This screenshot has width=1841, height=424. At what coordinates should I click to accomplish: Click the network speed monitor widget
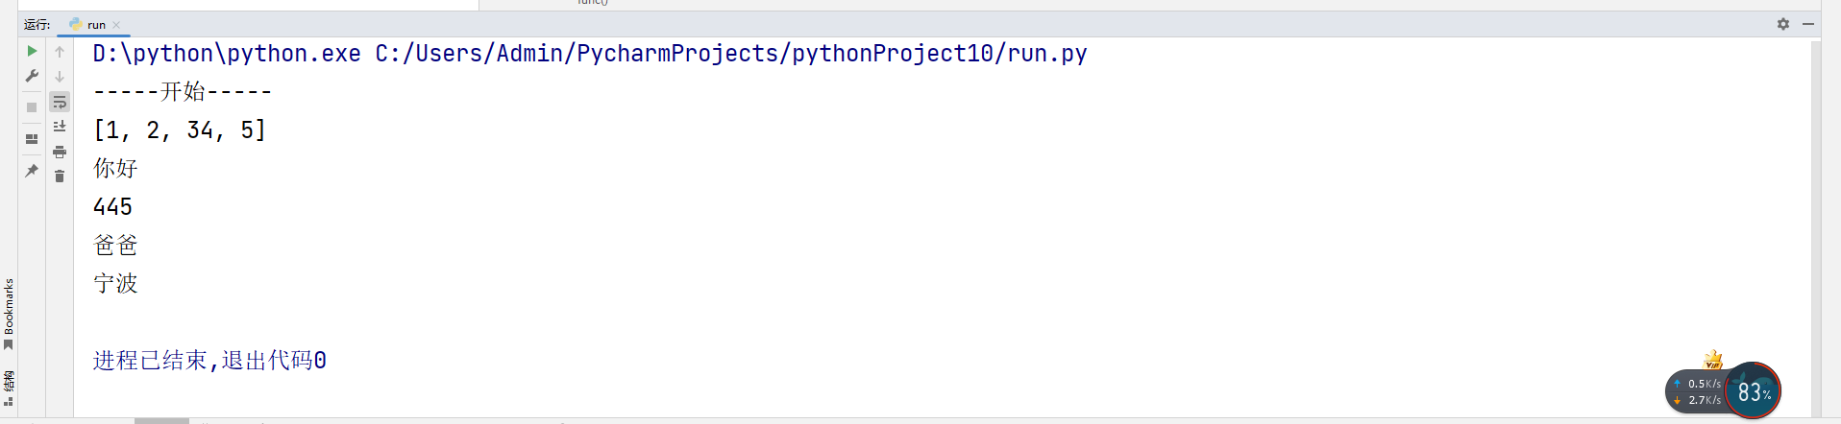point(1697,391)
